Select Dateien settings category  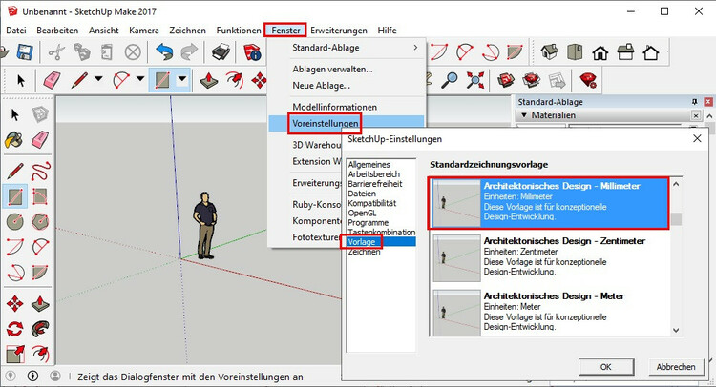tap(362, 193)
